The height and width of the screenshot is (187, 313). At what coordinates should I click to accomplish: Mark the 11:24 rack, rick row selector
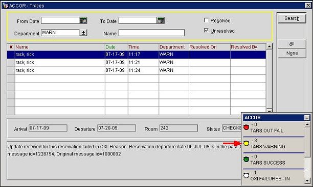coord(11,70)
